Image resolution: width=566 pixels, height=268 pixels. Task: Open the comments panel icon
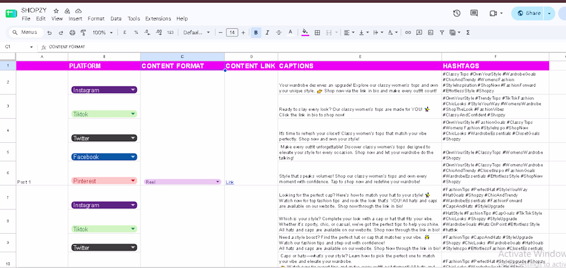[474, 13]
